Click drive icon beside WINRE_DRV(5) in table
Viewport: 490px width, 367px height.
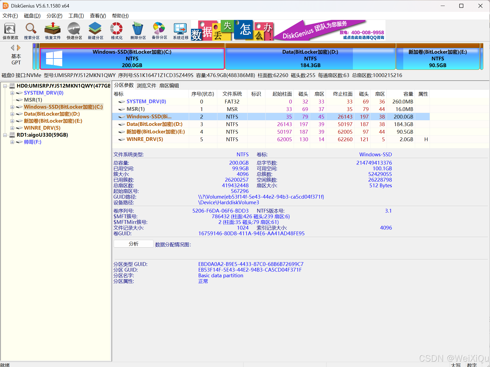click(x=122, y=139)
